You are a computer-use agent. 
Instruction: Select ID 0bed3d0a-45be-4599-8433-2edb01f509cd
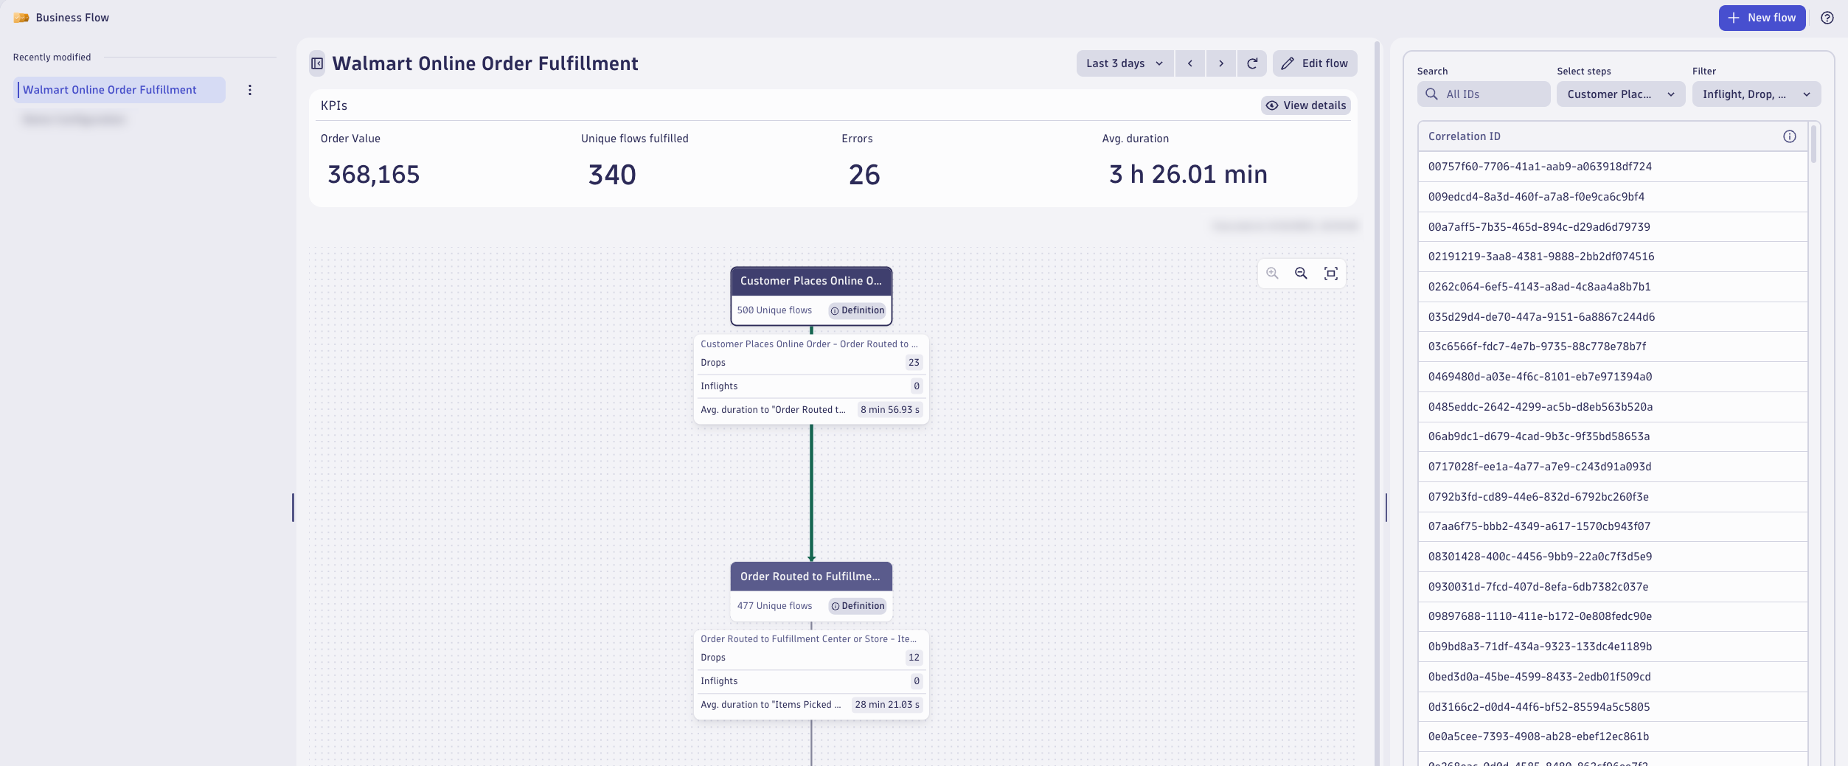pos(1613,677)
